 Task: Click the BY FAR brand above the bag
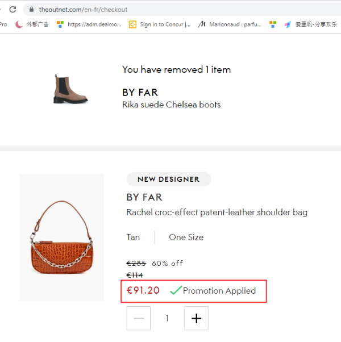(144, 197)
